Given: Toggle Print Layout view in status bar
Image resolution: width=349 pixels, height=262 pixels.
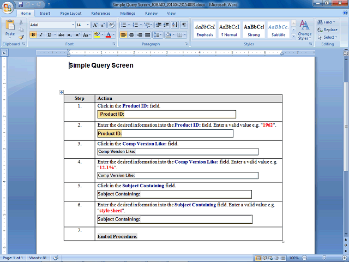Looking at the screenshot, I should click(x=258, y=258).
